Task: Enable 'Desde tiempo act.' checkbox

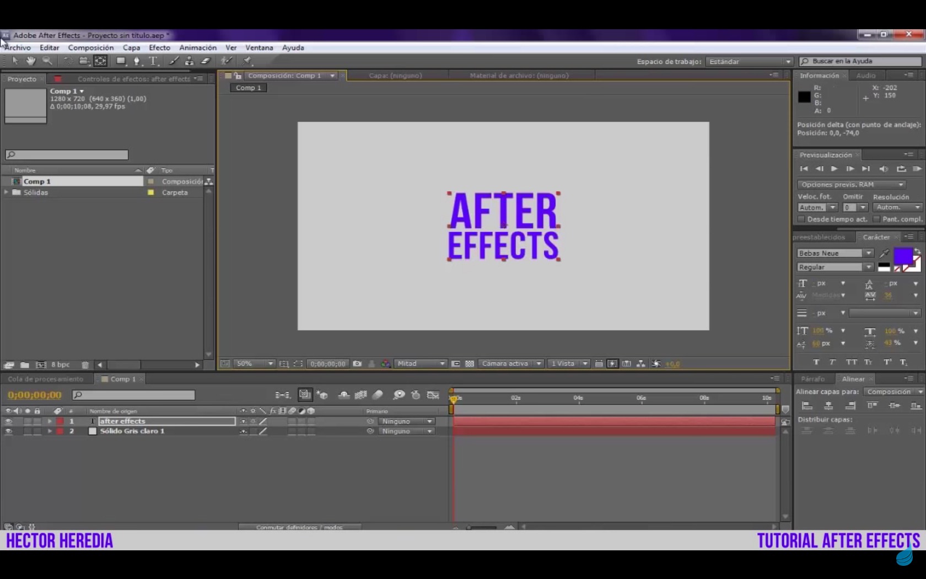Action: coord(802,219)
